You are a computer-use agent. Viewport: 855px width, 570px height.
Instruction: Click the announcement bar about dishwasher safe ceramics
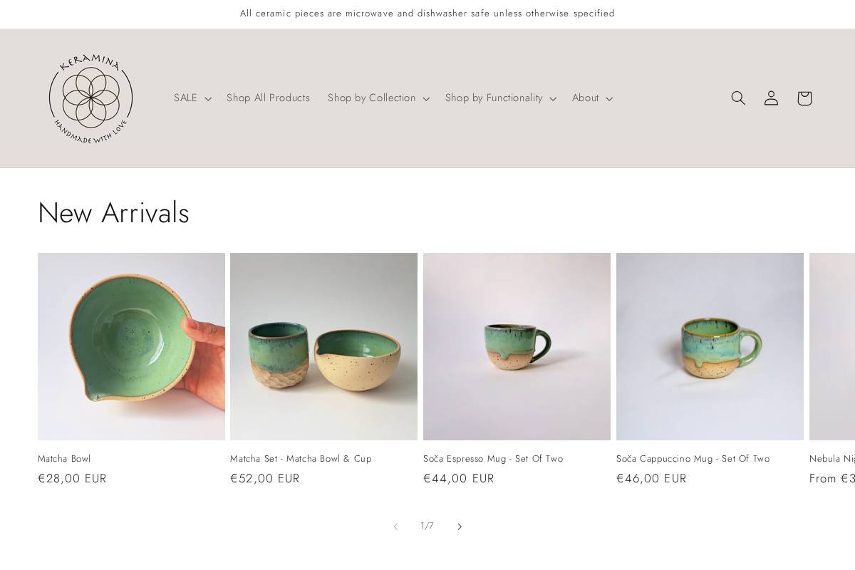427,14
